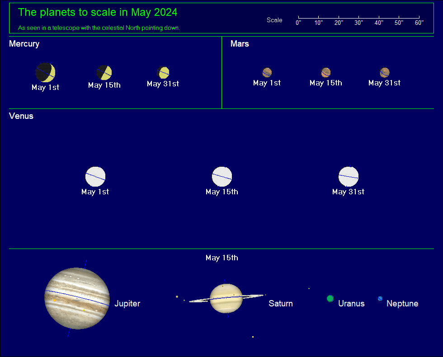Click the Jupiter label

click(127, 304)
